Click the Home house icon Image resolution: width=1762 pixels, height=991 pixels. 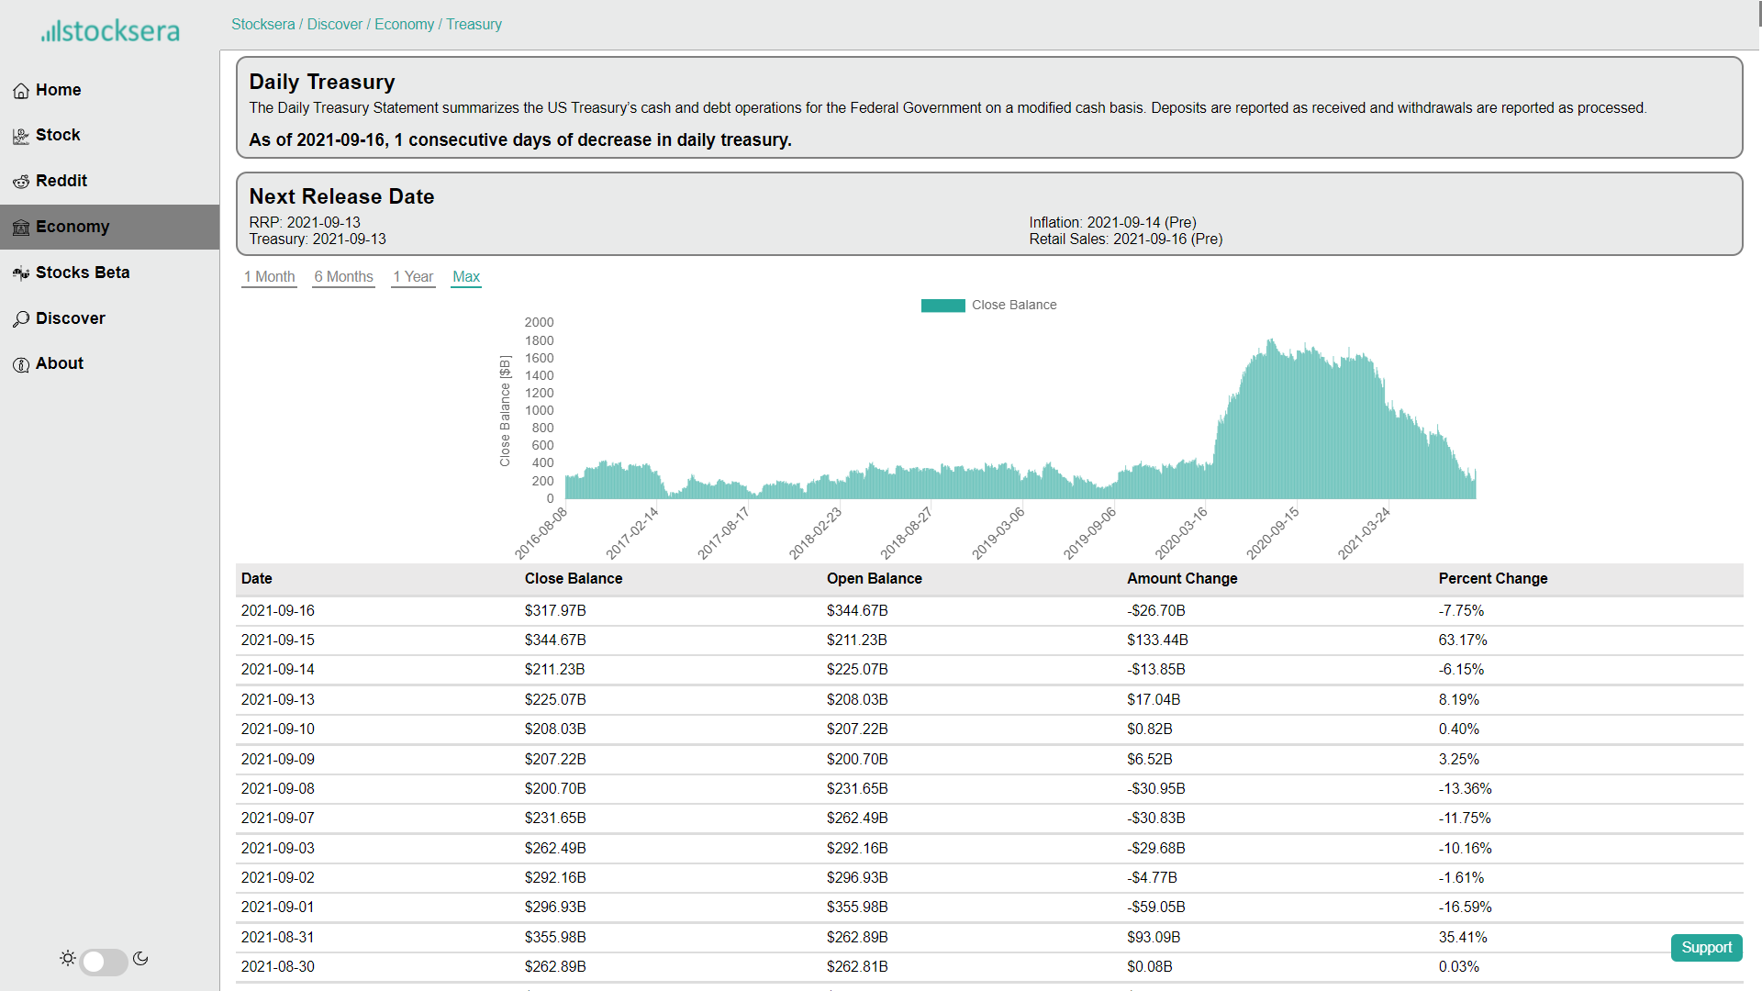pos(21,91)
